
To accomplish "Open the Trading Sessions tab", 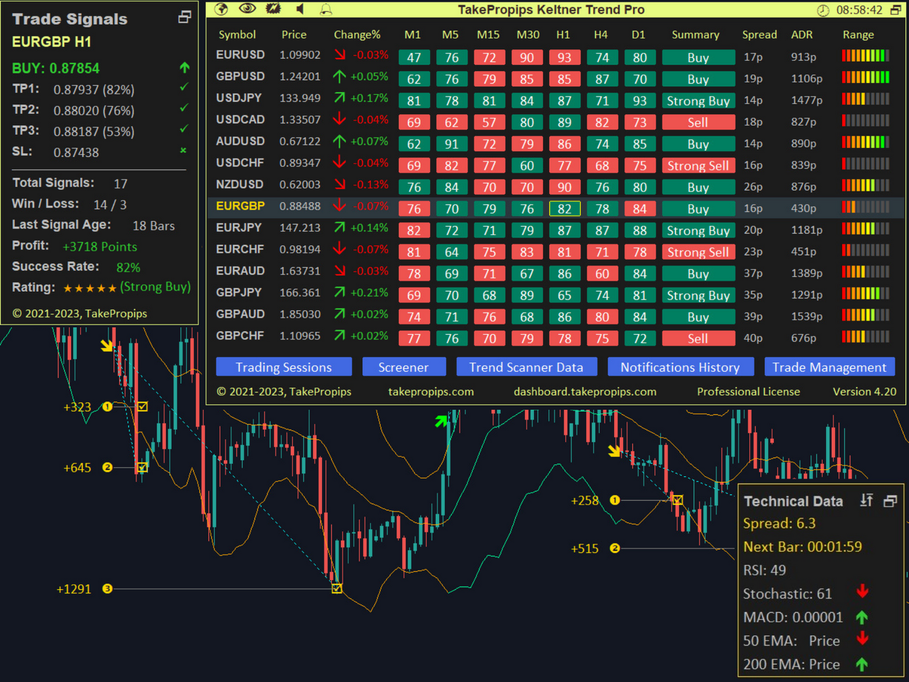I will coord(284,367).
